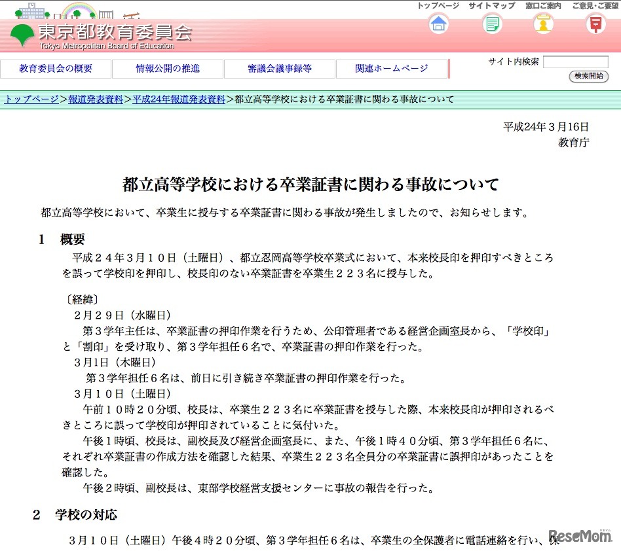Open the 関連ホームページ navigation item

(390, 68)
